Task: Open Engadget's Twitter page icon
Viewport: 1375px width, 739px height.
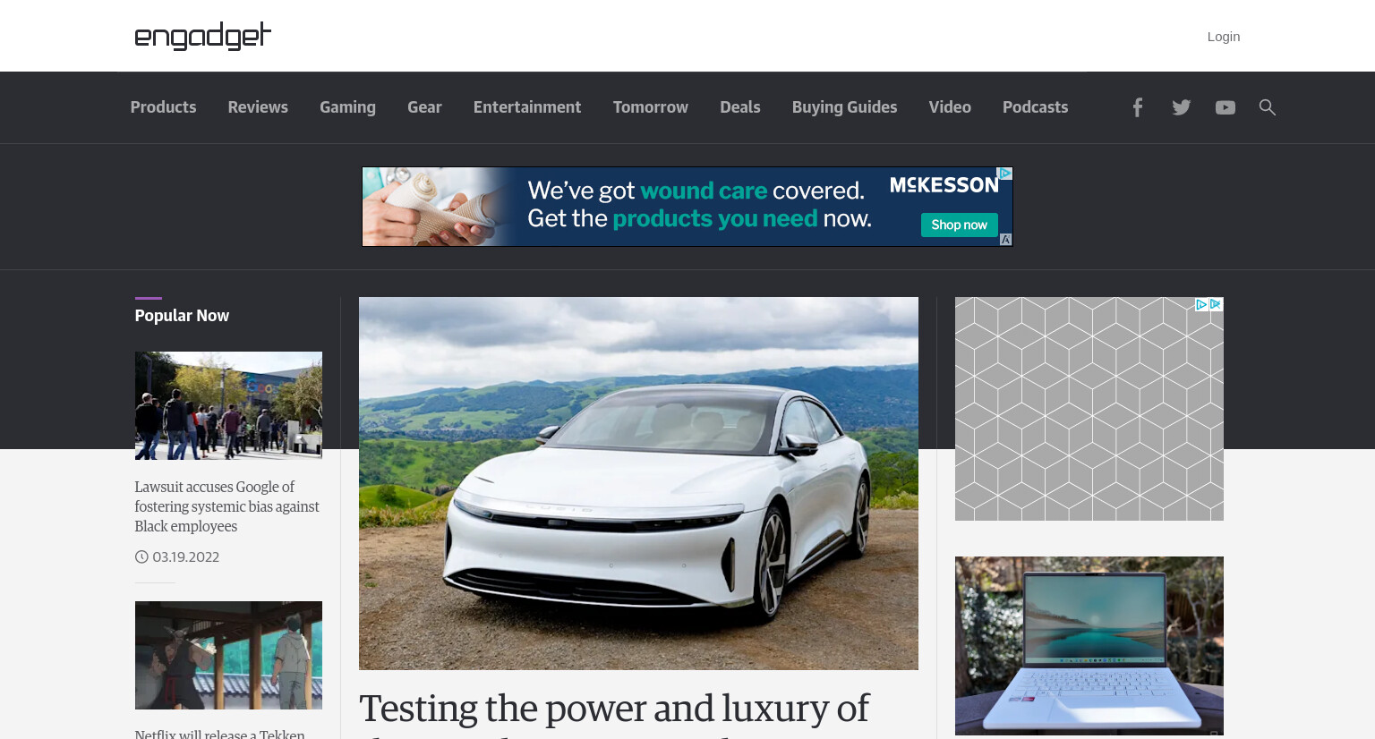Action: point(1182,107)
